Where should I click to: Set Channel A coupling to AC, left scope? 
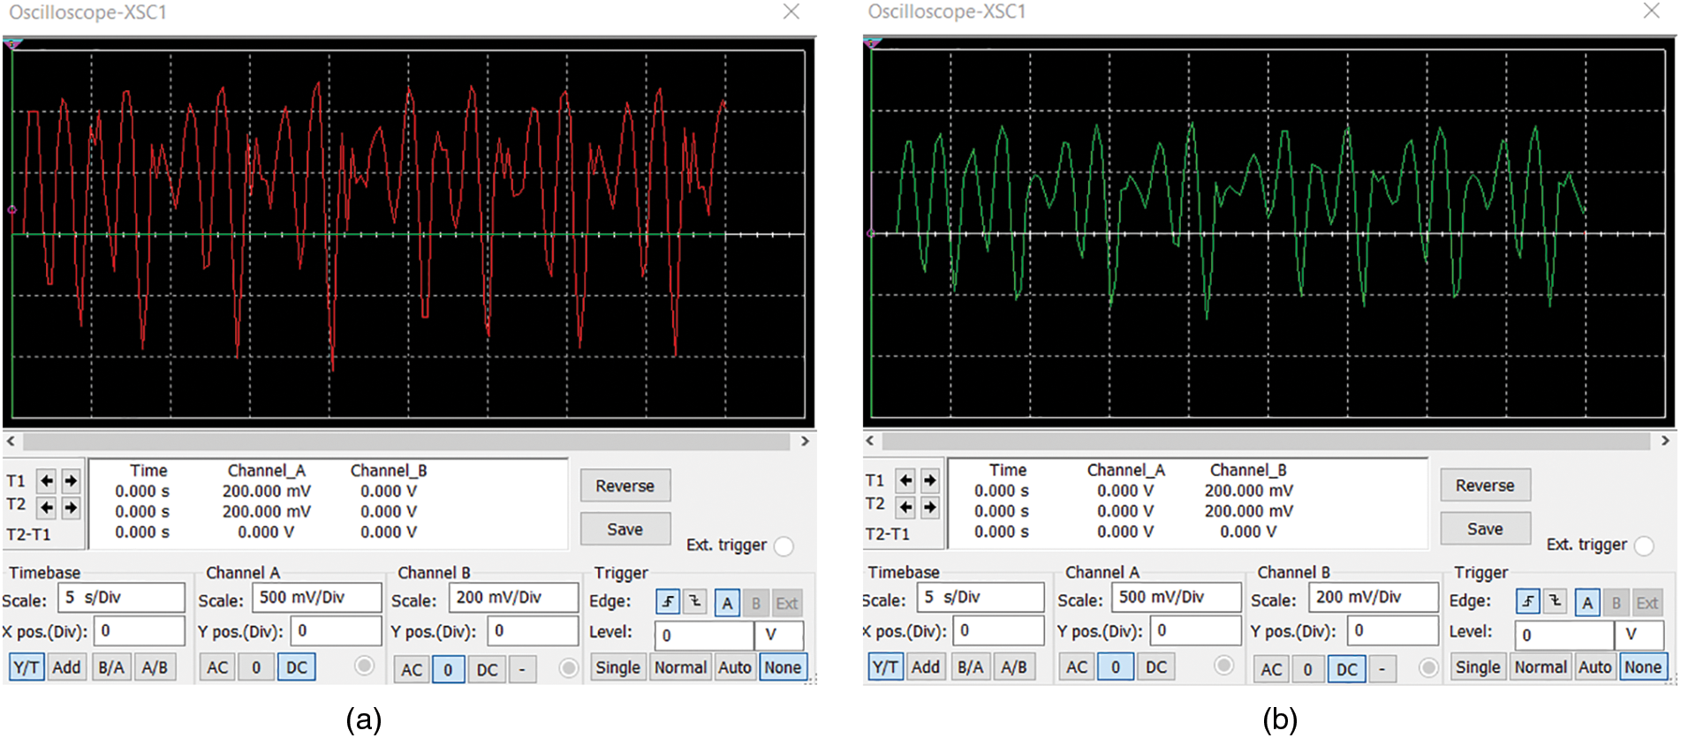point(217,667)
